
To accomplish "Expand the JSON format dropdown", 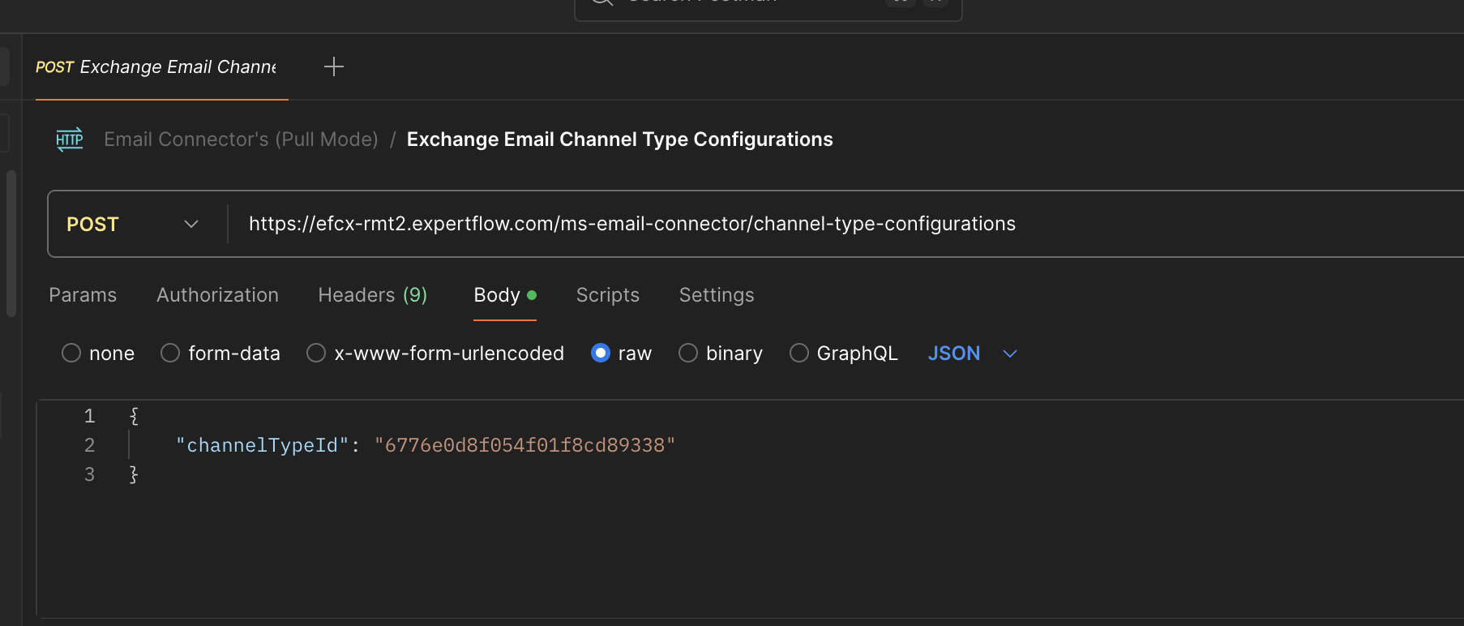I will coord(972,354).
